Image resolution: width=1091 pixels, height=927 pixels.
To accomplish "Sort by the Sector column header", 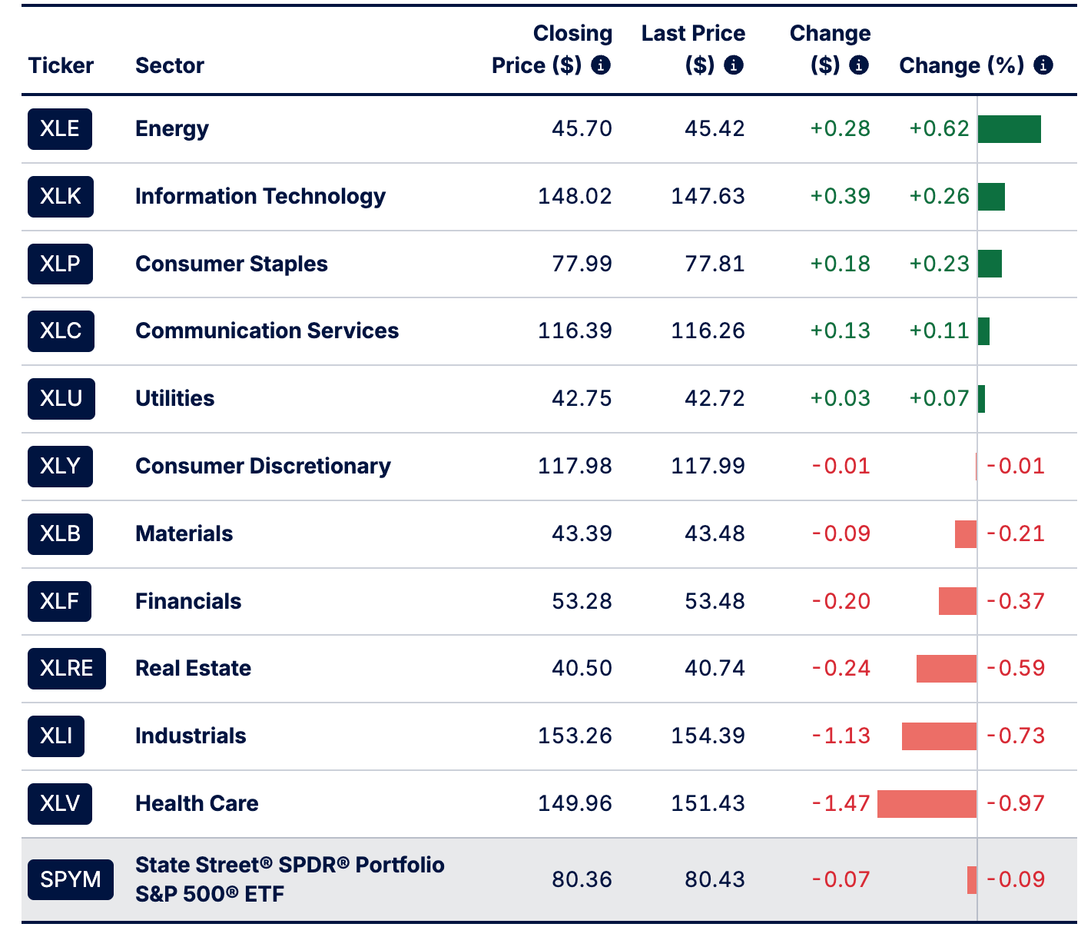I will 170,66.
